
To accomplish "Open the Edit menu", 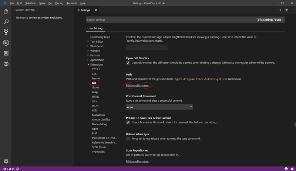I will [20, 3].
